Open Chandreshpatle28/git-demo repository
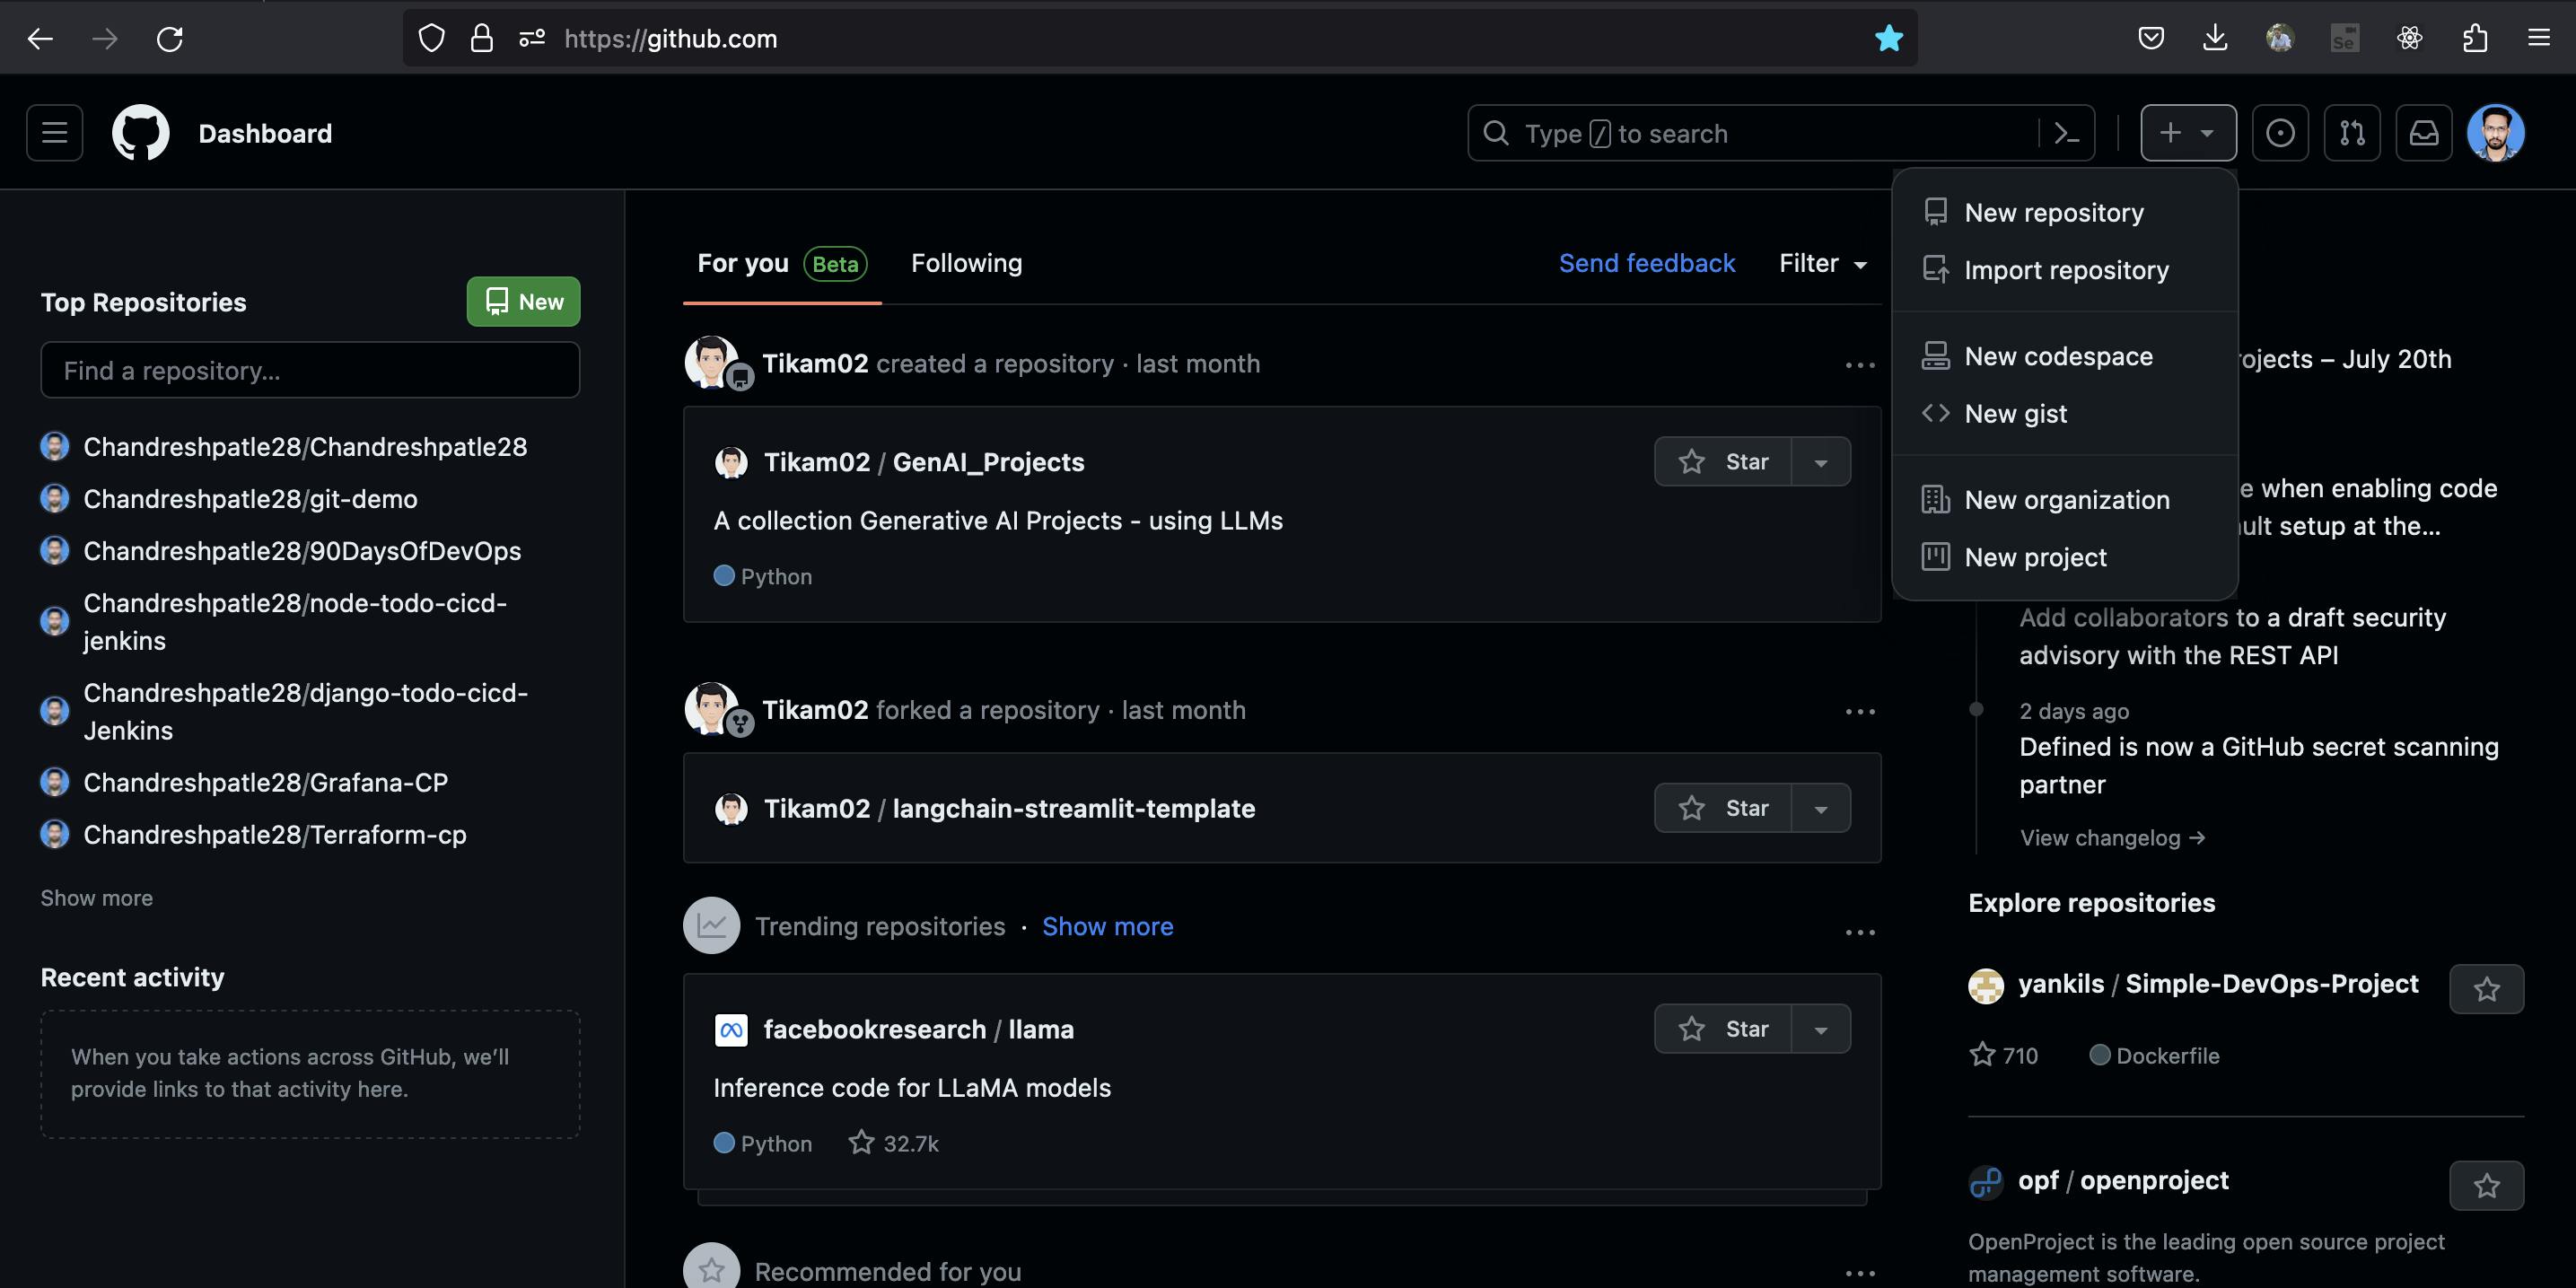Screen dimensions: 2576x1288 (x=250, y=499)
